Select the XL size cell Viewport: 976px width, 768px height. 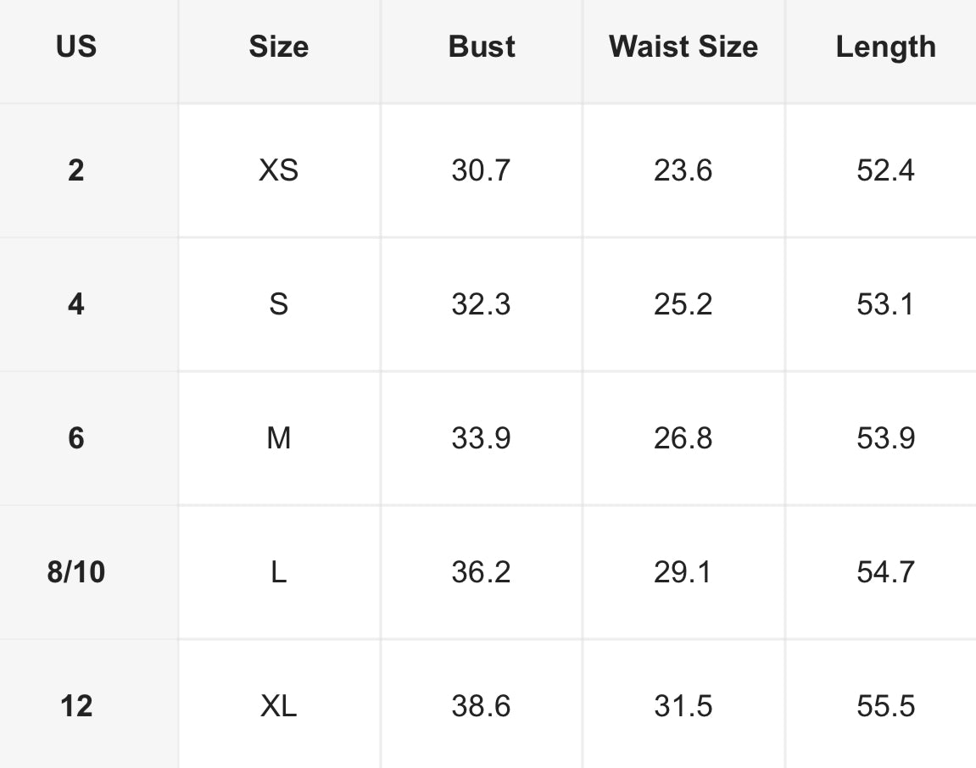[278, 705]
